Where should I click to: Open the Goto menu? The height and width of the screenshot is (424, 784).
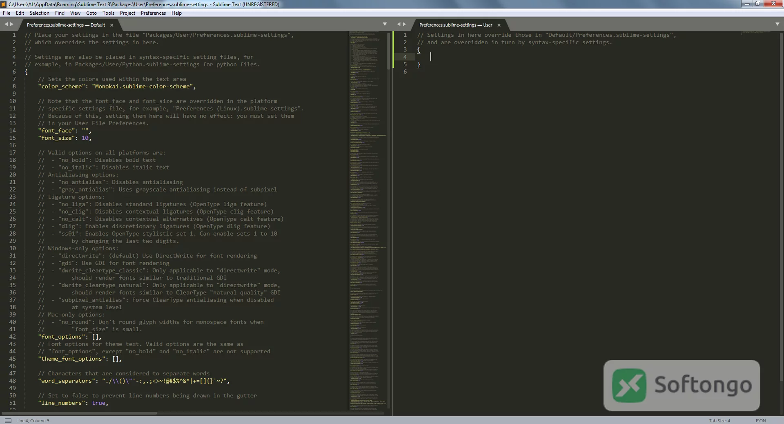91,13
